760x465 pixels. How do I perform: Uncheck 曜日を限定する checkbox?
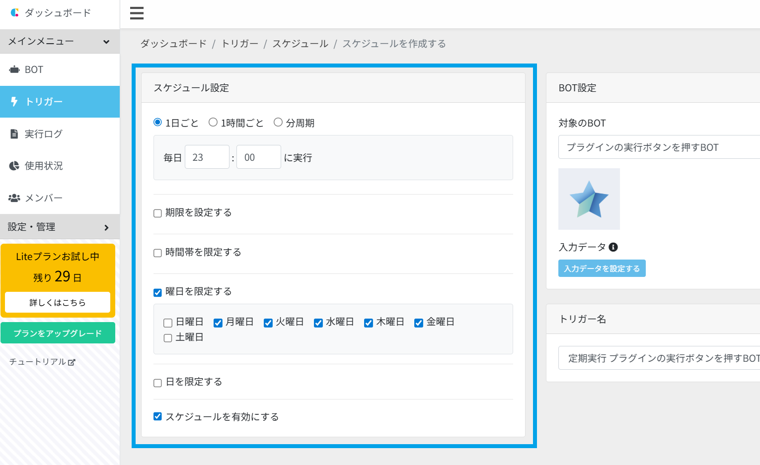[157, 292]
